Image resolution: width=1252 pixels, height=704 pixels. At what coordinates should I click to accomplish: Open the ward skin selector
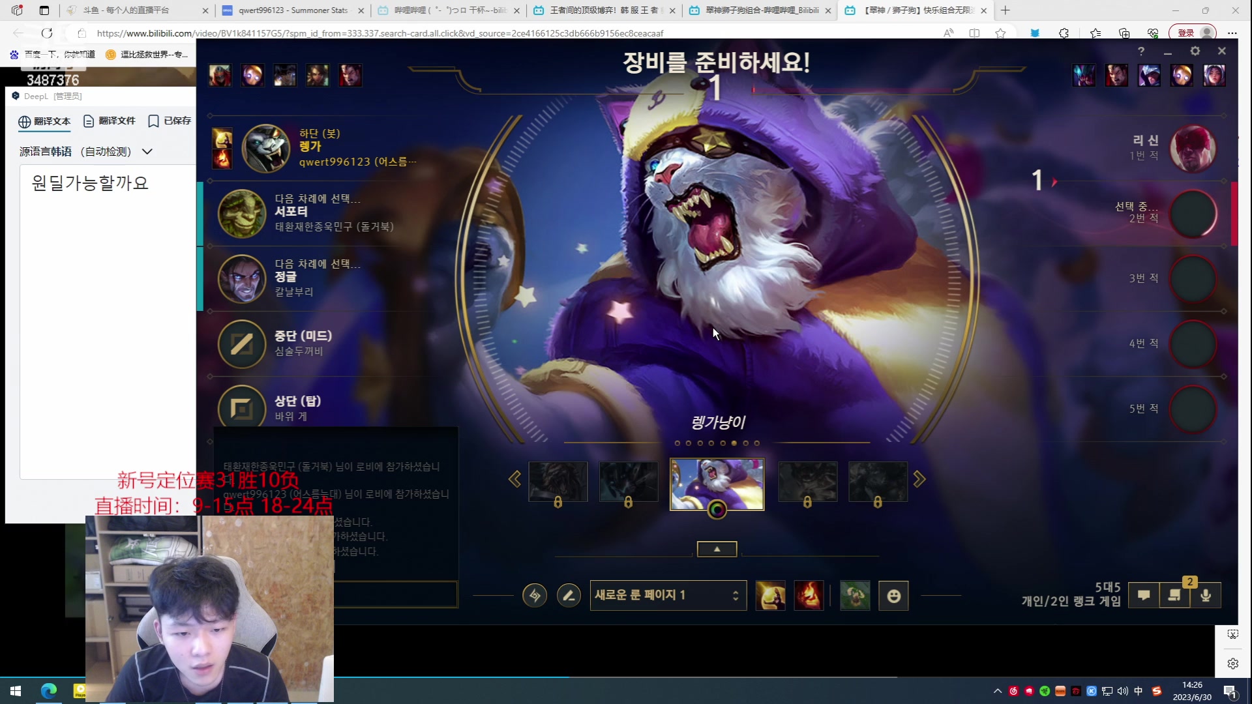855,595
